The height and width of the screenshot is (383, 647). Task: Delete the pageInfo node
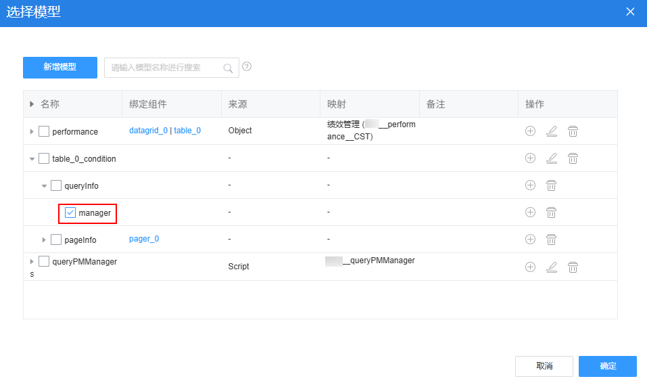[551, 240]
